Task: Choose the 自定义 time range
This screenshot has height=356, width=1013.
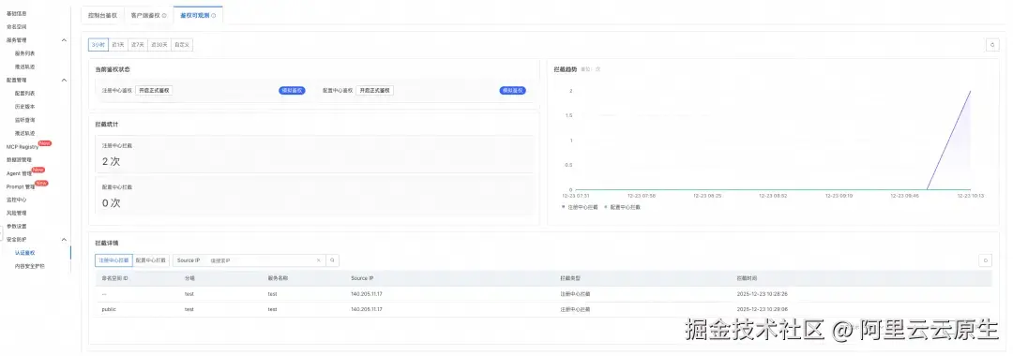Action: point(182,45)
